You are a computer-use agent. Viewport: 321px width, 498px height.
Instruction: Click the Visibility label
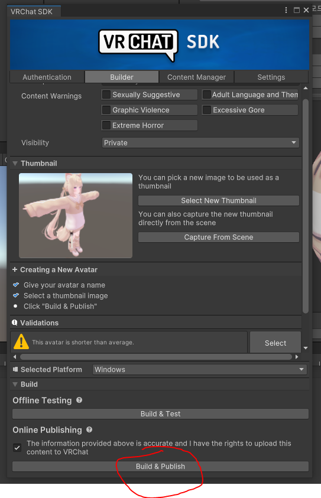pos(35,142)
